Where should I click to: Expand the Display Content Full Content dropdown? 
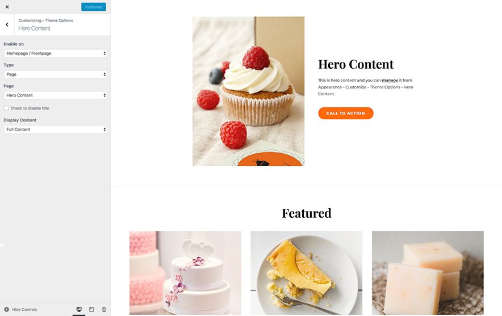point(56,129)
